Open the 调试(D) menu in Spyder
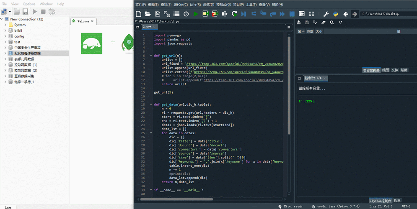 (x=209, y=5)
